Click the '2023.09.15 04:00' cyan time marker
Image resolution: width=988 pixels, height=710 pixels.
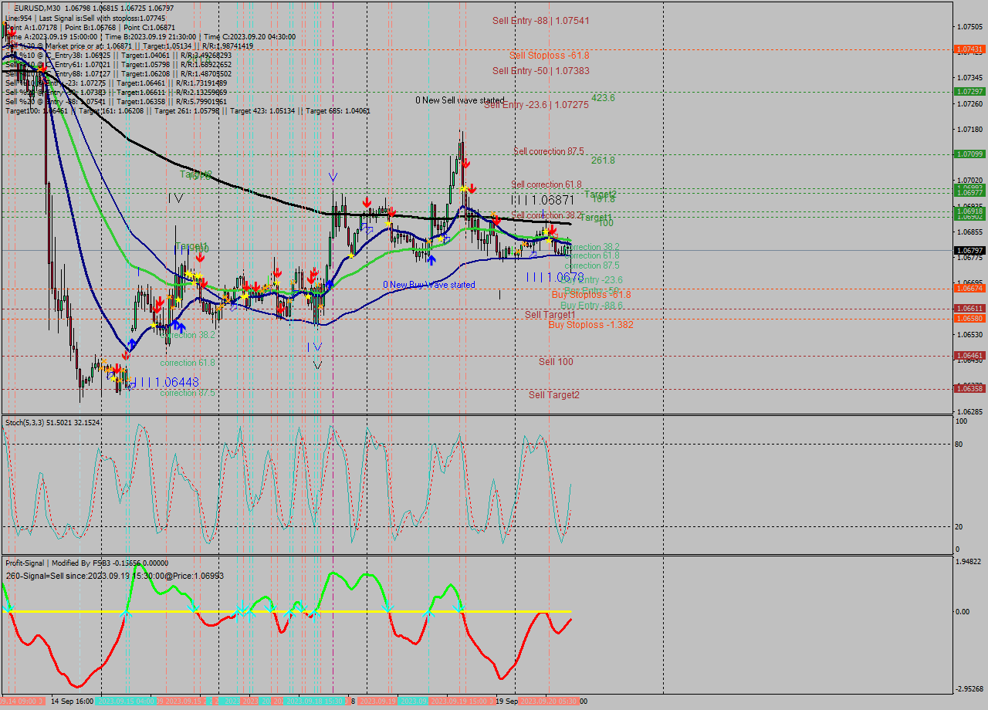[127, 702]
